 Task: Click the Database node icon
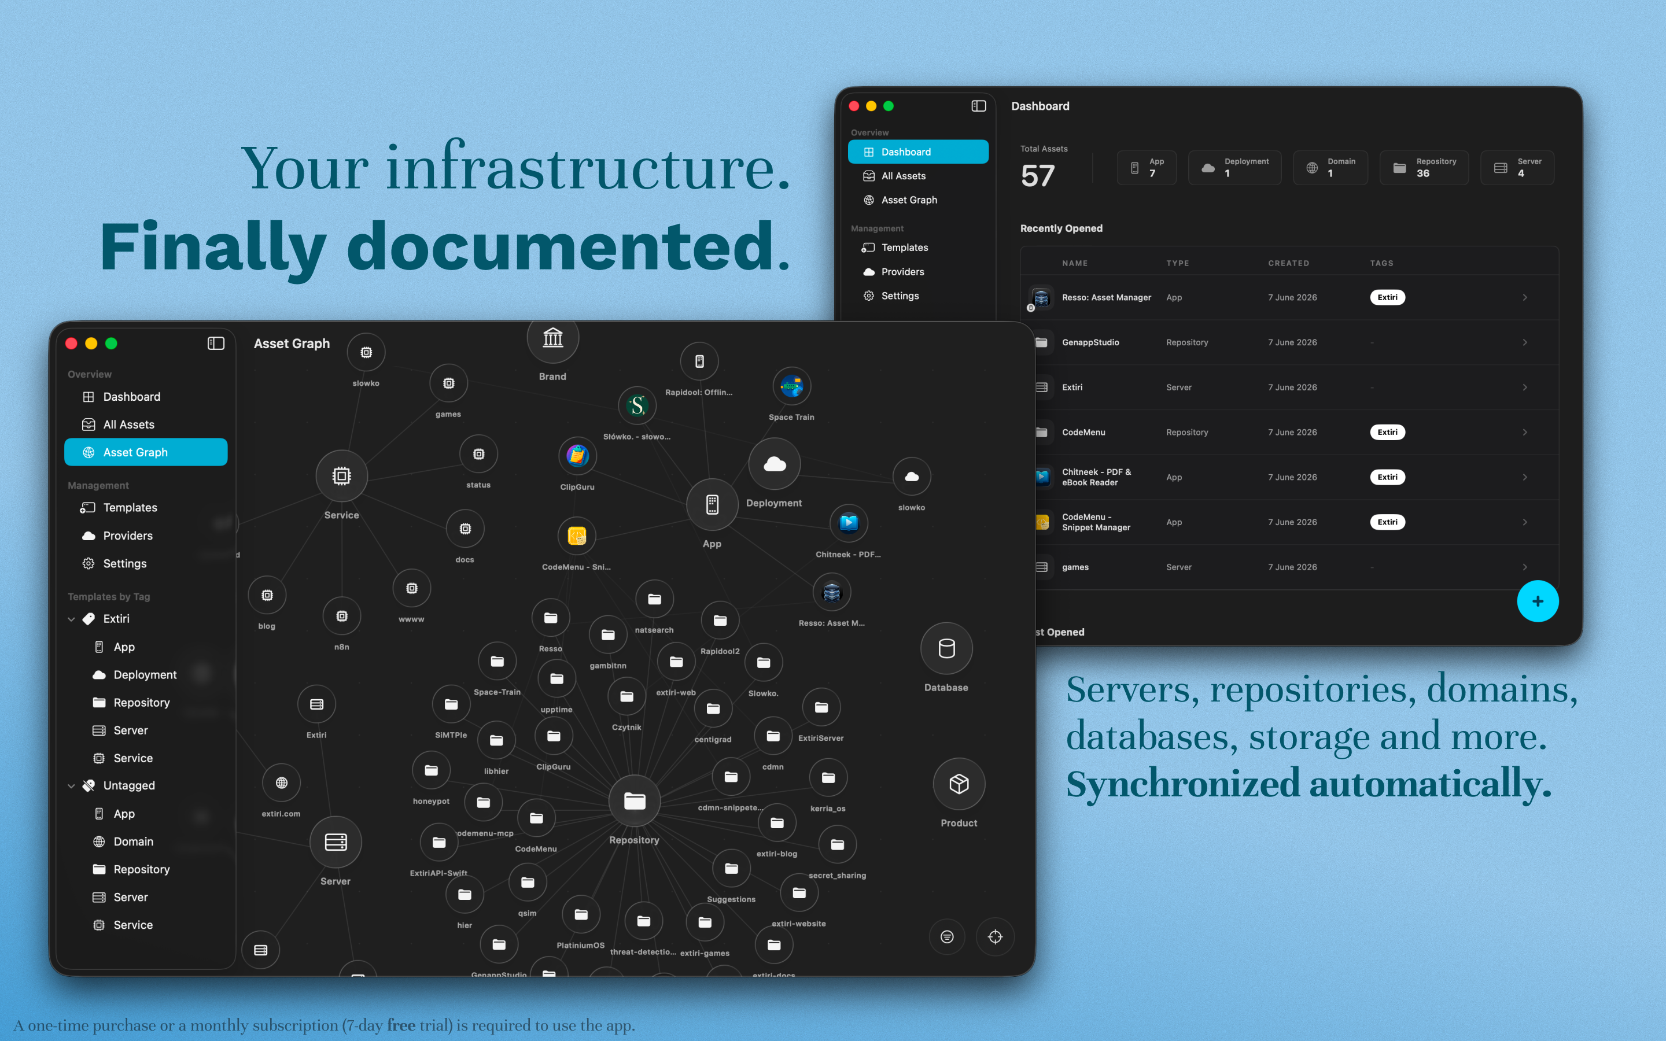[946, 648]
